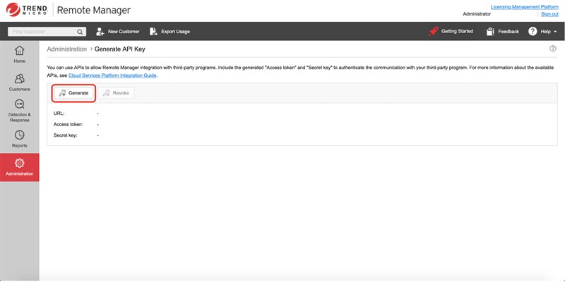This screenshot has width=565, height=282.
Task: Click the Sign out link
Action: point(549,14)
